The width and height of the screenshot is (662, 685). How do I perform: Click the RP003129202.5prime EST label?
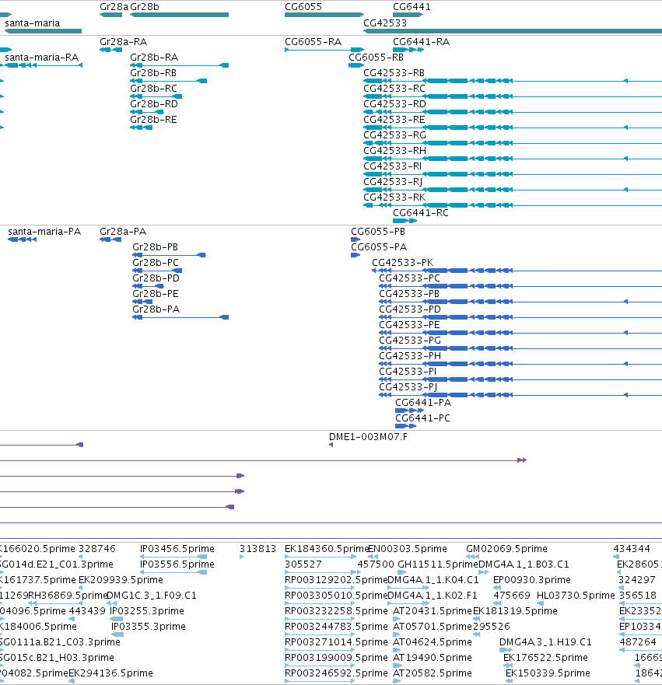[x=336, y=580]
